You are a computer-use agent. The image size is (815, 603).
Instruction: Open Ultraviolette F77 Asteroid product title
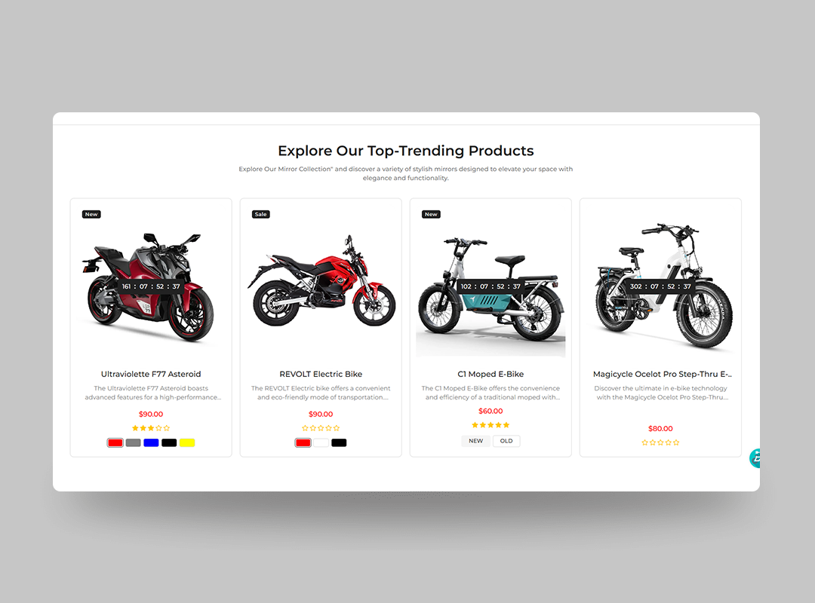(151, 374)
